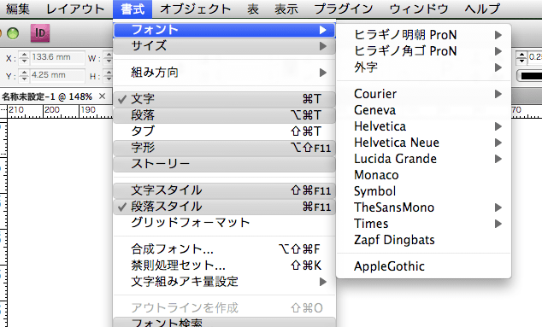Expand the Helvetica Neue font submenu
542x327 pixels.
point(424,143)
